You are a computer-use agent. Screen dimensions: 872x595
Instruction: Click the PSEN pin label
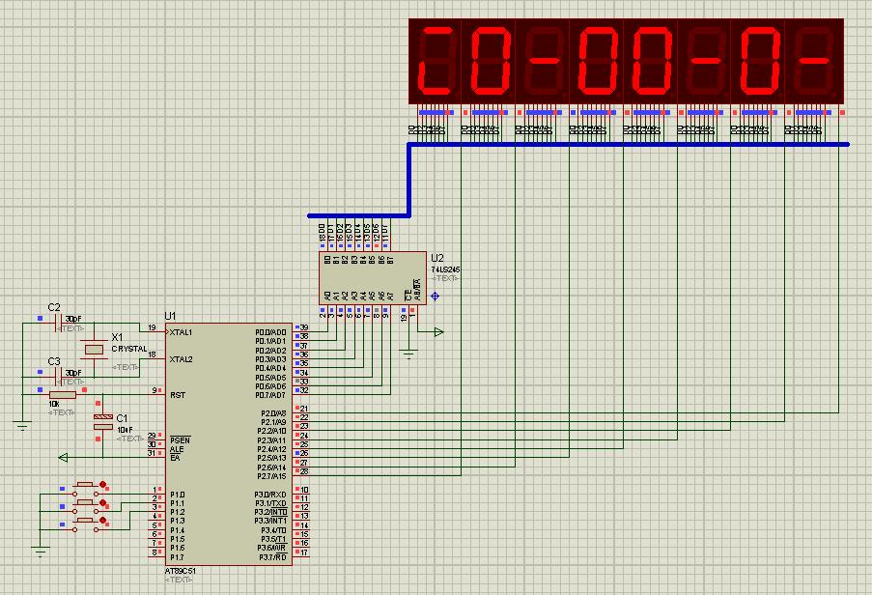180,440
